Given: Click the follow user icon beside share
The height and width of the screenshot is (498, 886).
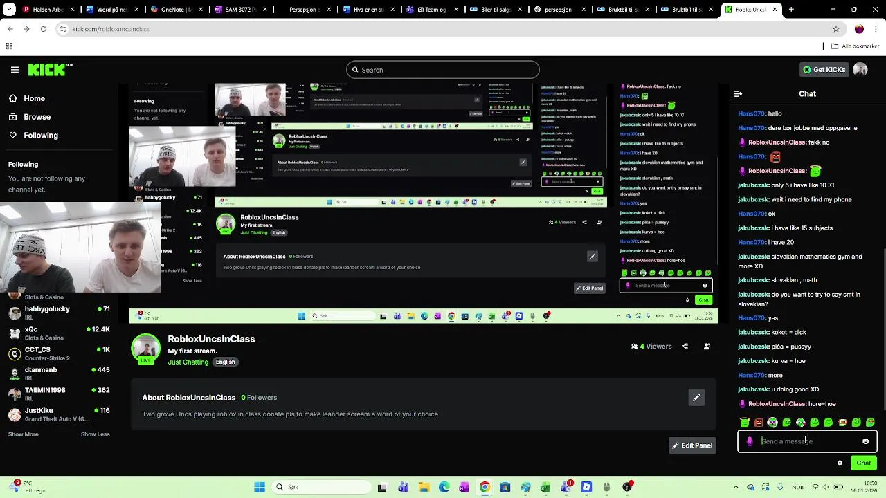Looking at the screenshot, I should pyautogui.click(x=707, y=347).
